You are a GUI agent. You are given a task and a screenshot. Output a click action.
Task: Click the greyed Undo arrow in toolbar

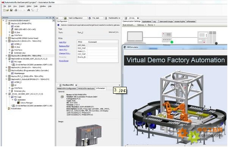coord(20,10)
